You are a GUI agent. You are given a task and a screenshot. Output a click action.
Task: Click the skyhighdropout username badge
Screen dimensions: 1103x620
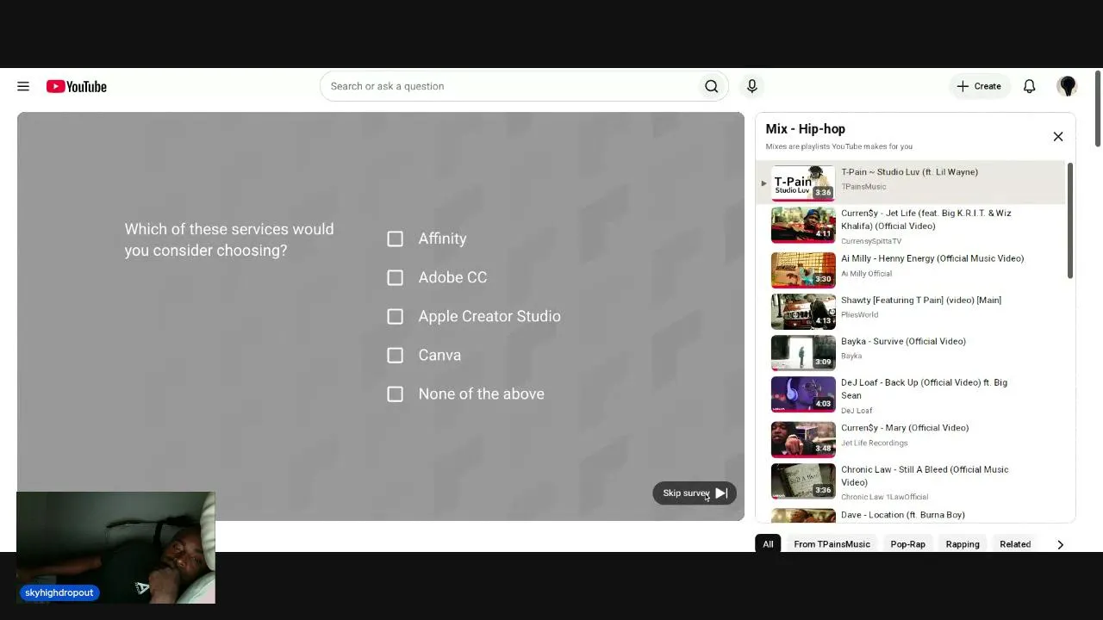[59, 592]
